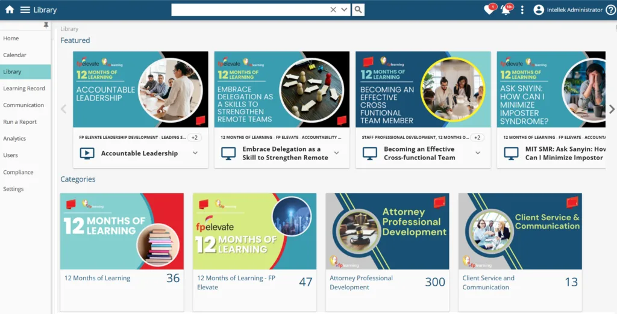The height and width of the screenshot is (314, 617).
Task: Expand the Accountable Leadership card chevron
Action: 195,153
